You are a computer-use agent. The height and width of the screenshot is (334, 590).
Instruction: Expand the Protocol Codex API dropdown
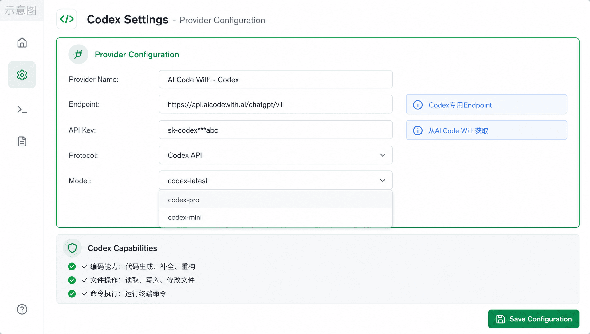point(276,155)
